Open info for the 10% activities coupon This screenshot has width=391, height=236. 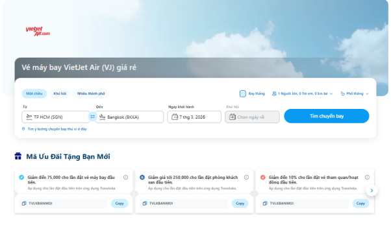[x=367, y=177]
